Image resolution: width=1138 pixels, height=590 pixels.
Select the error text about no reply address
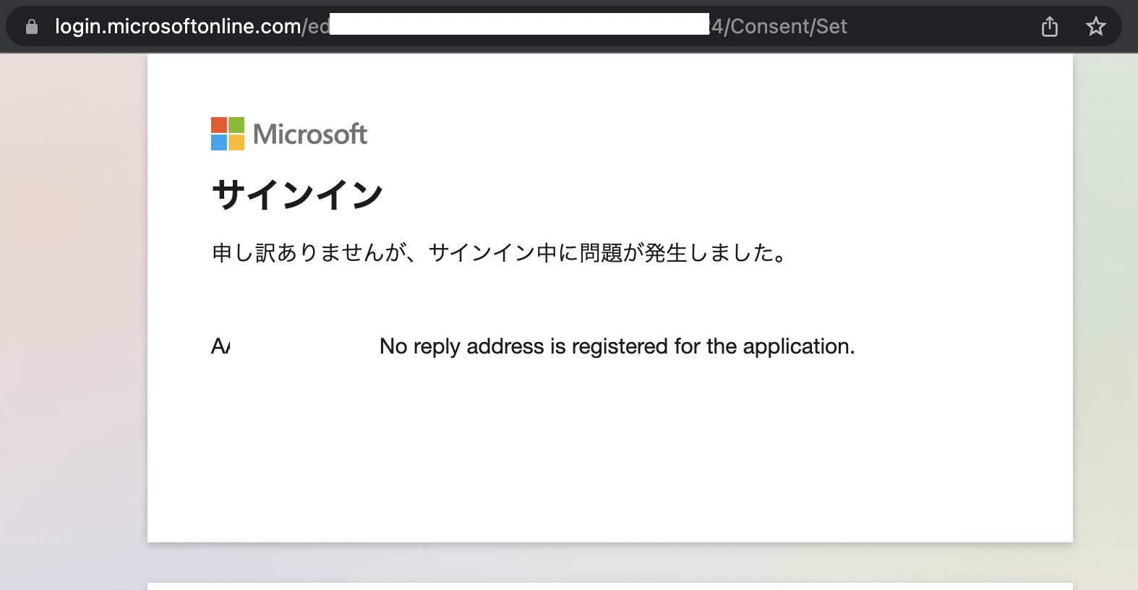[x=615, y=346]
